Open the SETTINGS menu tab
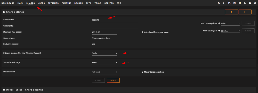Screen dimensions: 258x93 click(x=53, y=3)
